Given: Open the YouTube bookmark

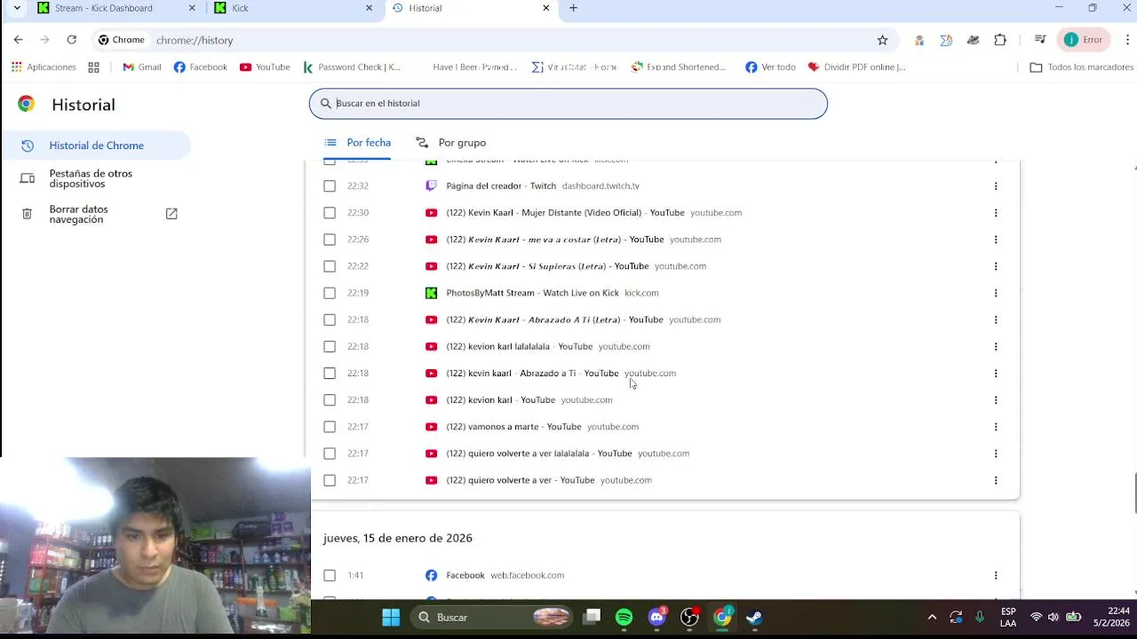Looking at the screenshot, I should (265, 67).
